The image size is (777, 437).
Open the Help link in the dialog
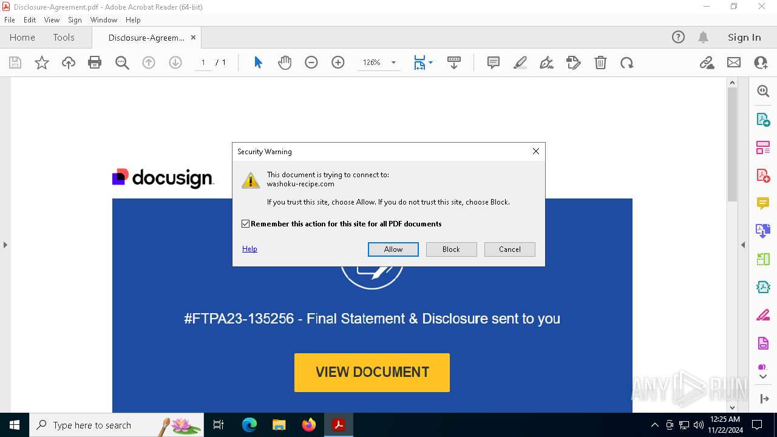point(249,249)
